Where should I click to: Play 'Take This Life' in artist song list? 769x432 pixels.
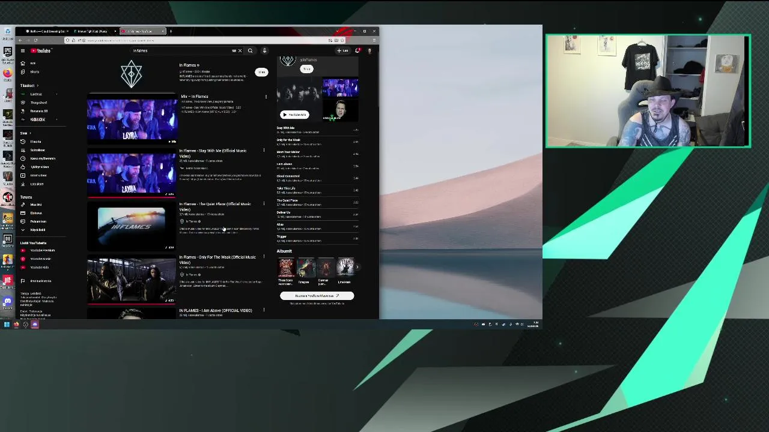(x=317, y=190)
